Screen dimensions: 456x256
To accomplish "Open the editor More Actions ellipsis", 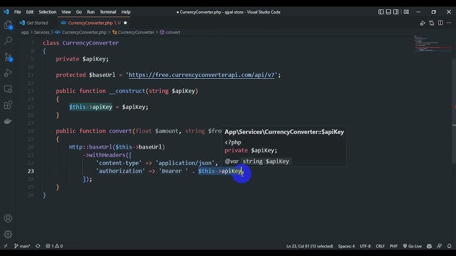I will click(449, 23).
